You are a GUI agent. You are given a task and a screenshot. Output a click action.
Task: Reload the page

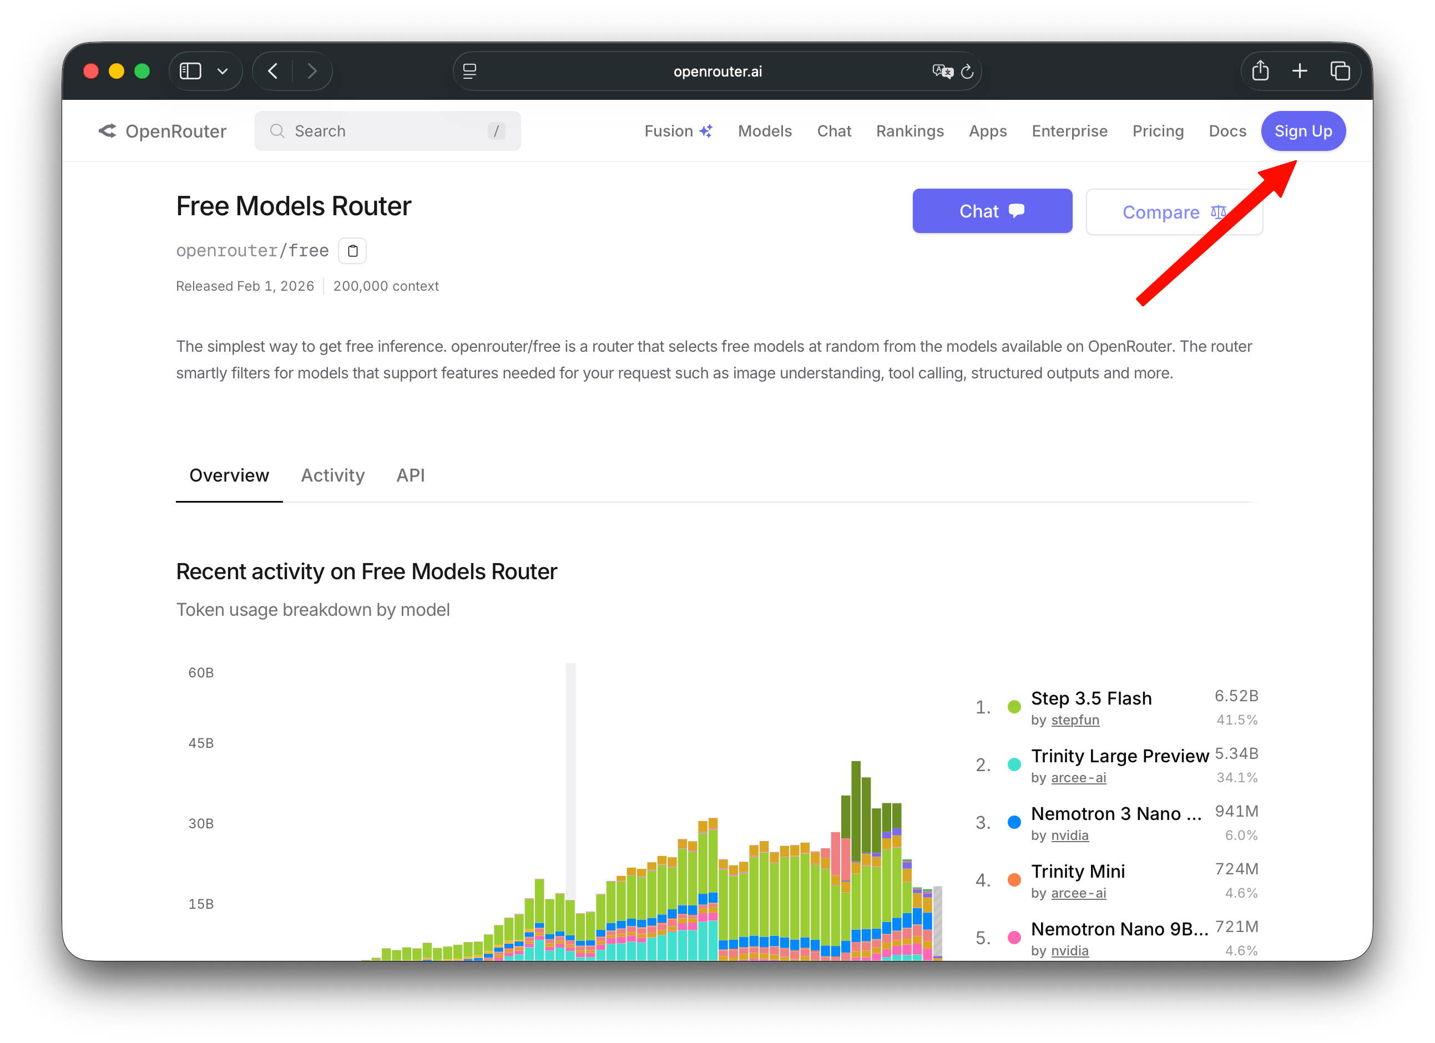967,72
